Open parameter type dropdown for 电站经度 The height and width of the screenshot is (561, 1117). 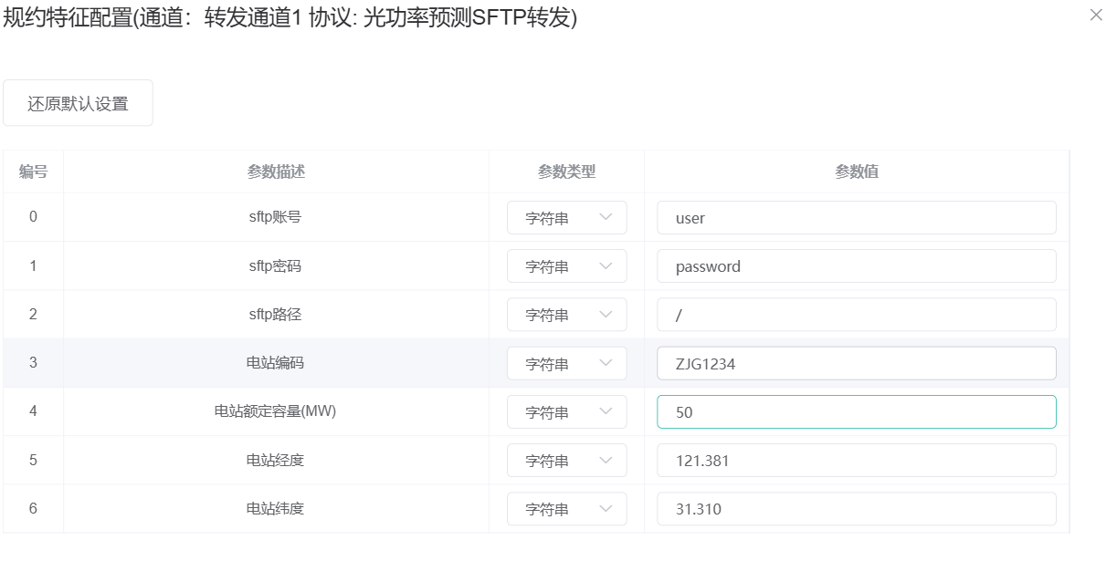point(567,461)
